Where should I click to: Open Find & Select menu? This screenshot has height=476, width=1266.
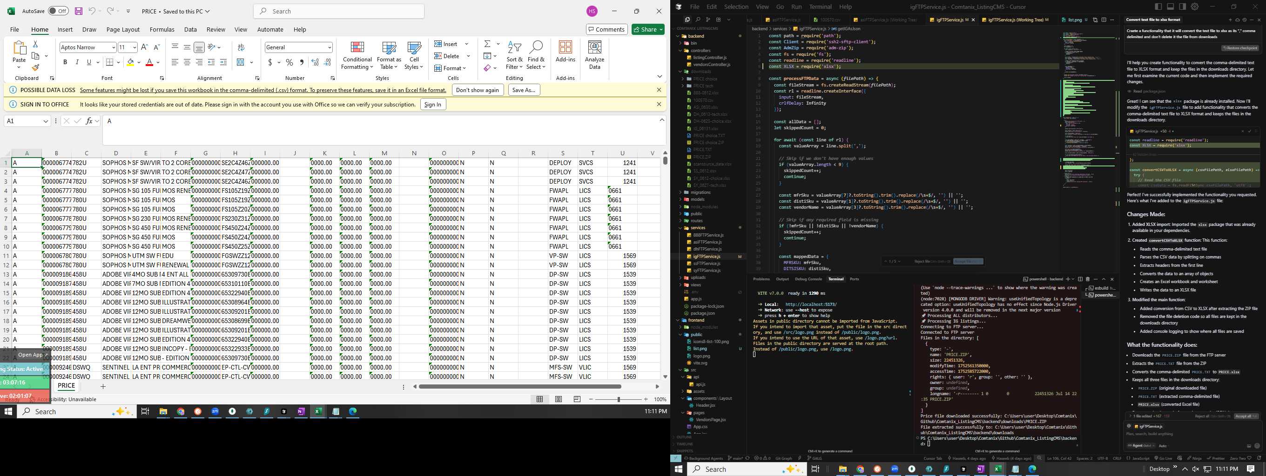click(536, 55)
